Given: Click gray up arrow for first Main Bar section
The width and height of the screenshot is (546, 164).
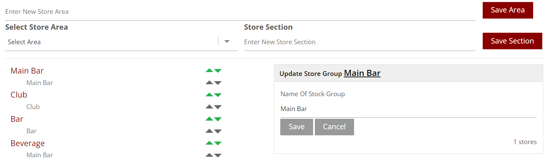Looking at the screenshot, I should [209, 83].
